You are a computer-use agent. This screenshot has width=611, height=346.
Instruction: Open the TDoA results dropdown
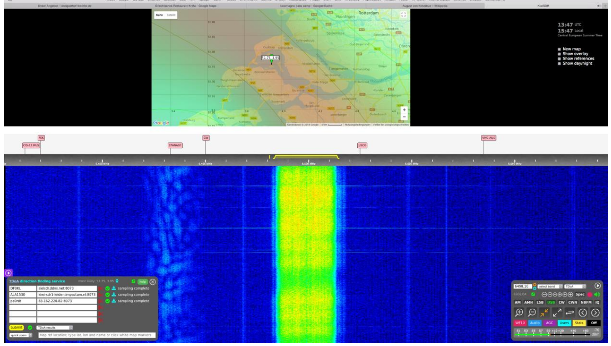click(55, 327)
